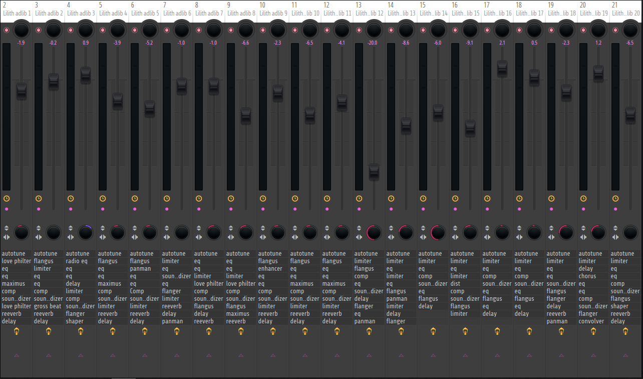
Task: Open the chorus slot on track 20
Action: click(x=593, y=276)
